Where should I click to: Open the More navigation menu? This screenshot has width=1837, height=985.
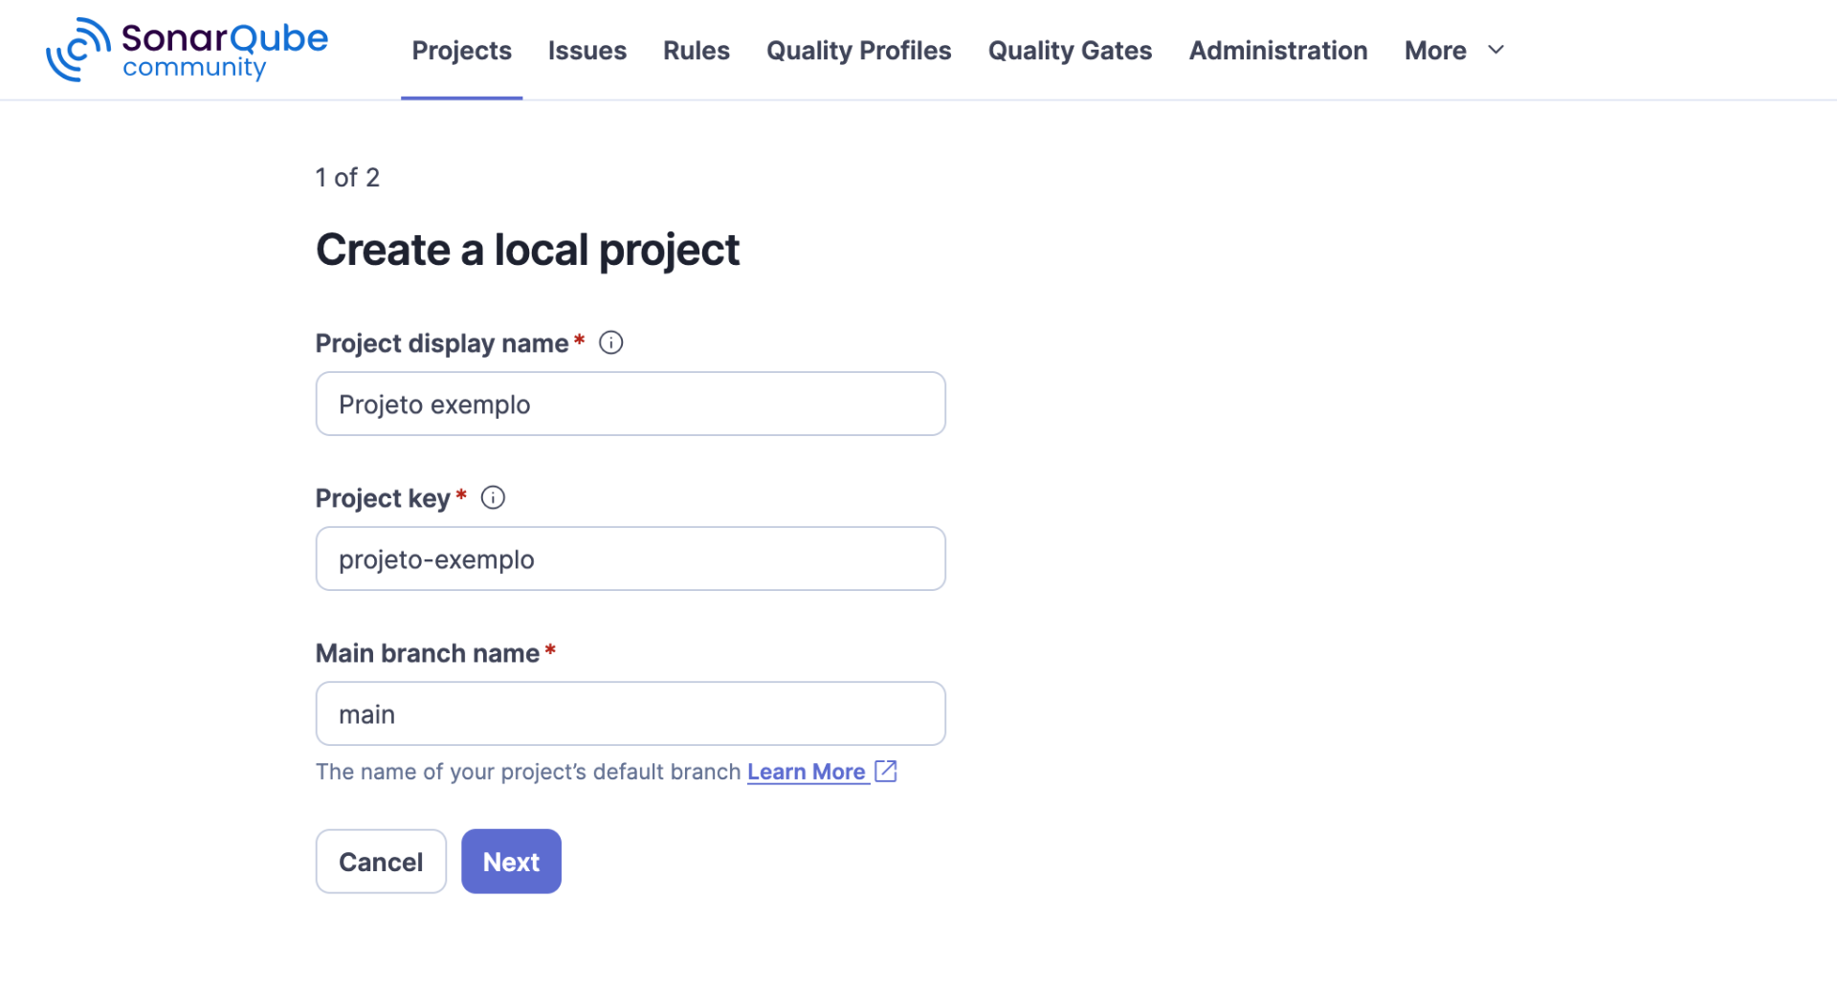tap(1435, 51)
